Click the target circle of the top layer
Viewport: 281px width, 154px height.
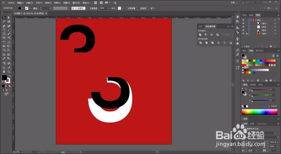click(x=275, y=20)
